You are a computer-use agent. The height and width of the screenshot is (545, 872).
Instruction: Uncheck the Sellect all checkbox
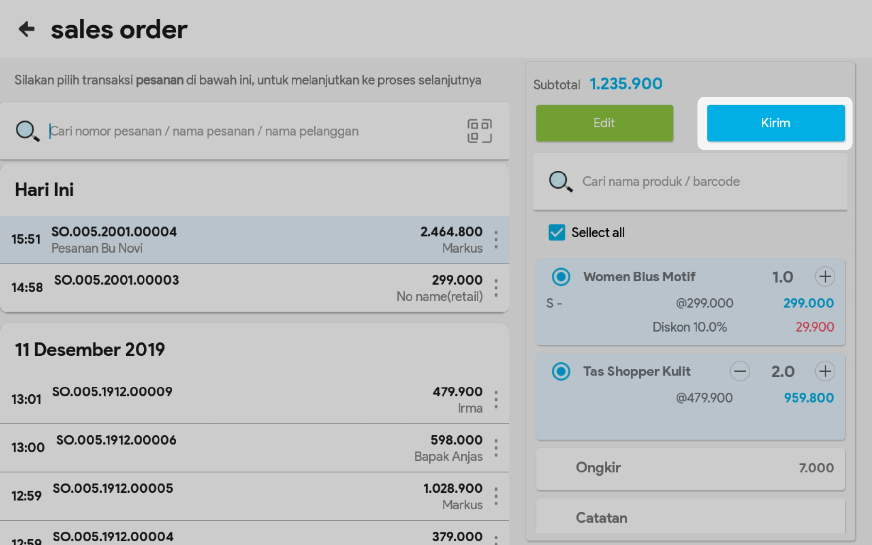point(557,233)
